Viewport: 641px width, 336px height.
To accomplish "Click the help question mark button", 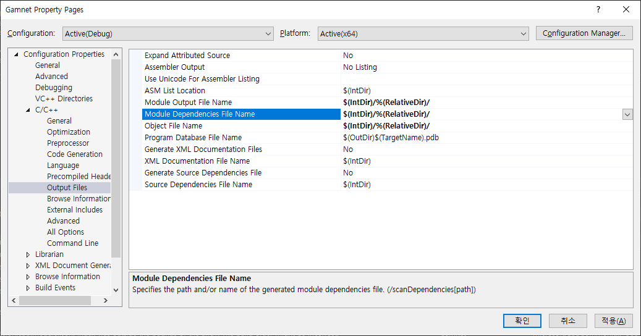I will 598,9.
